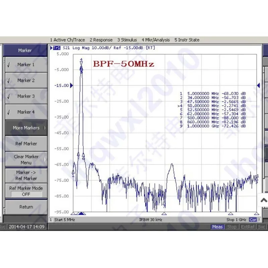
Task: Click the Meas status indicator
Action: point(217,227)
